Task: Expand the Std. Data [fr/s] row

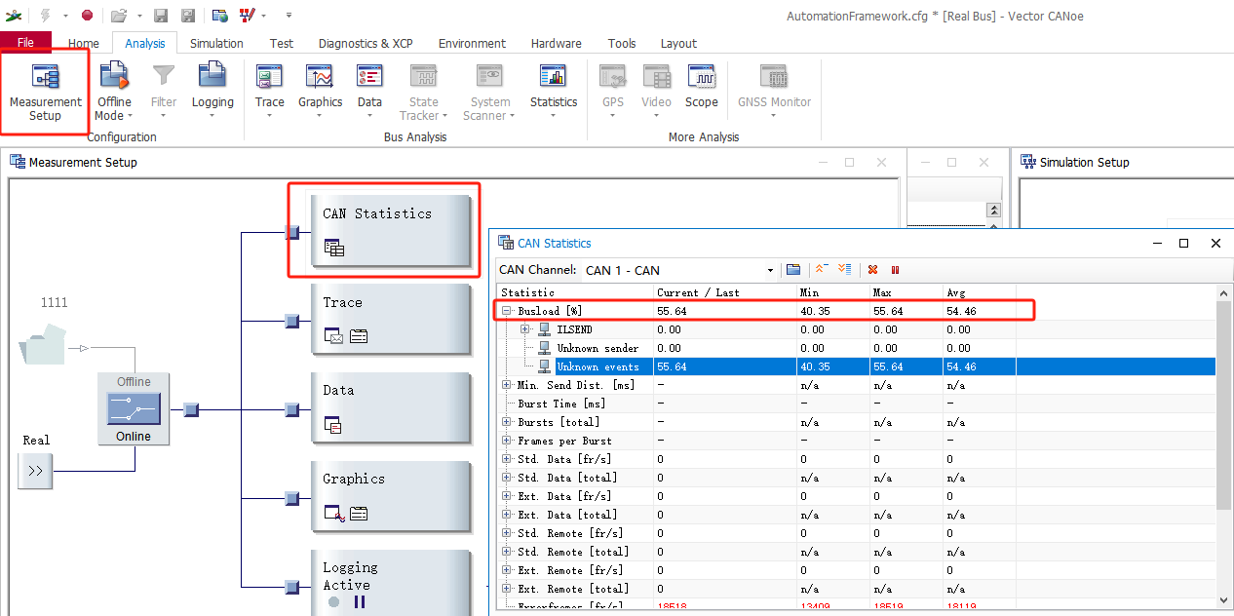Action: coord(506,459)
